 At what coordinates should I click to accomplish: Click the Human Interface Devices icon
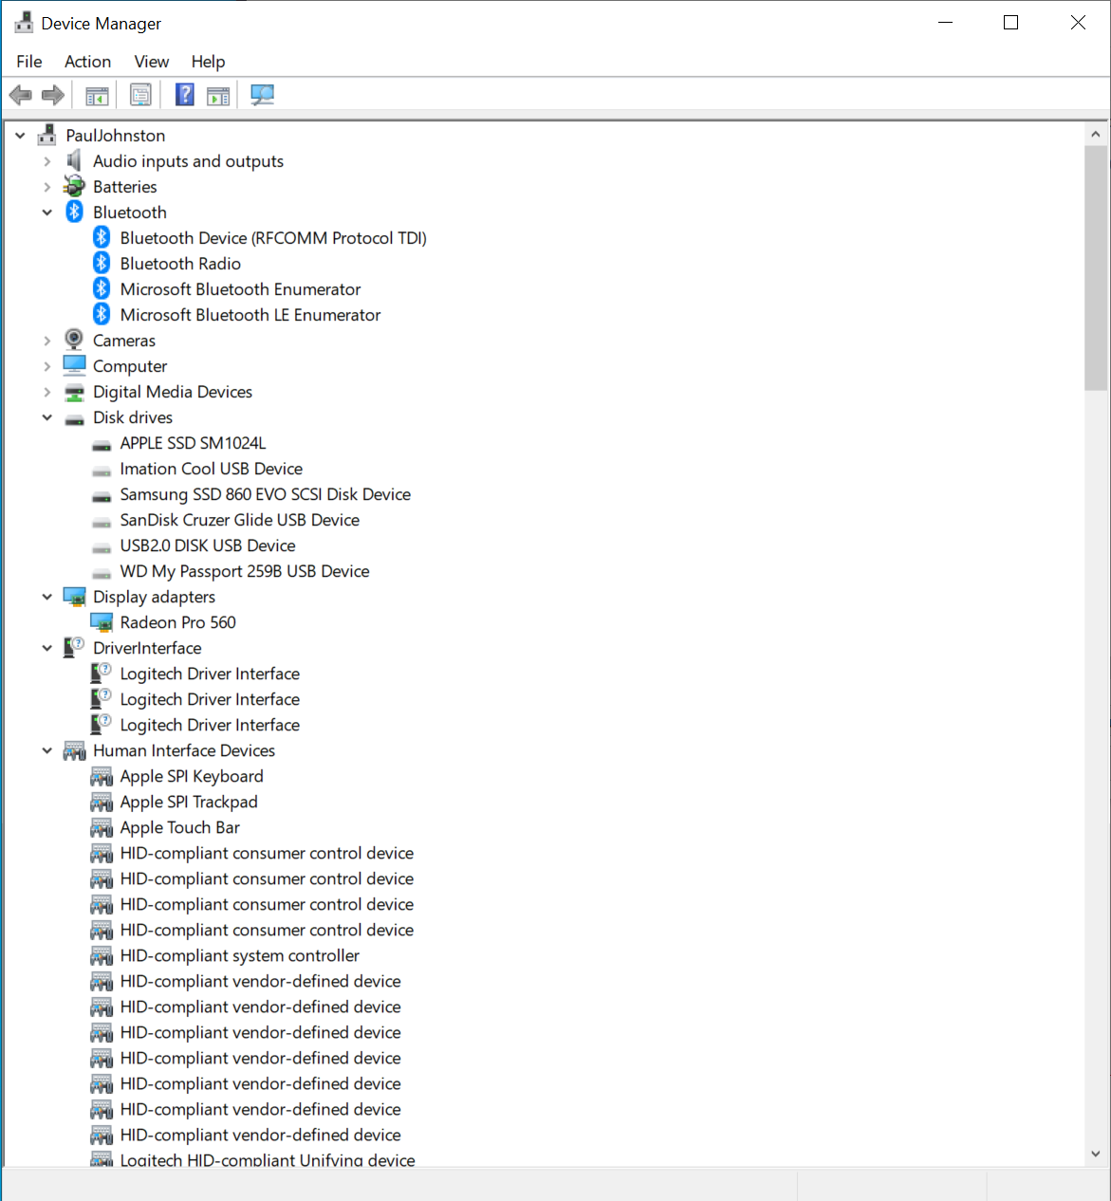pyautogui.click(x=74, y=750)
